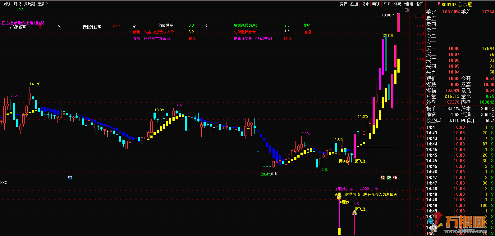Click the 起飞爆 label under the main candles
The image size is (495, 236).
[360, 161]
